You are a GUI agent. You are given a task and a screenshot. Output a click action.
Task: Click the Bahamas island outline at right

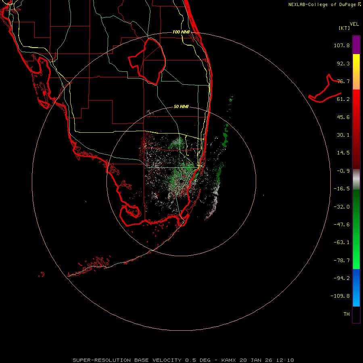pos(325,89)
